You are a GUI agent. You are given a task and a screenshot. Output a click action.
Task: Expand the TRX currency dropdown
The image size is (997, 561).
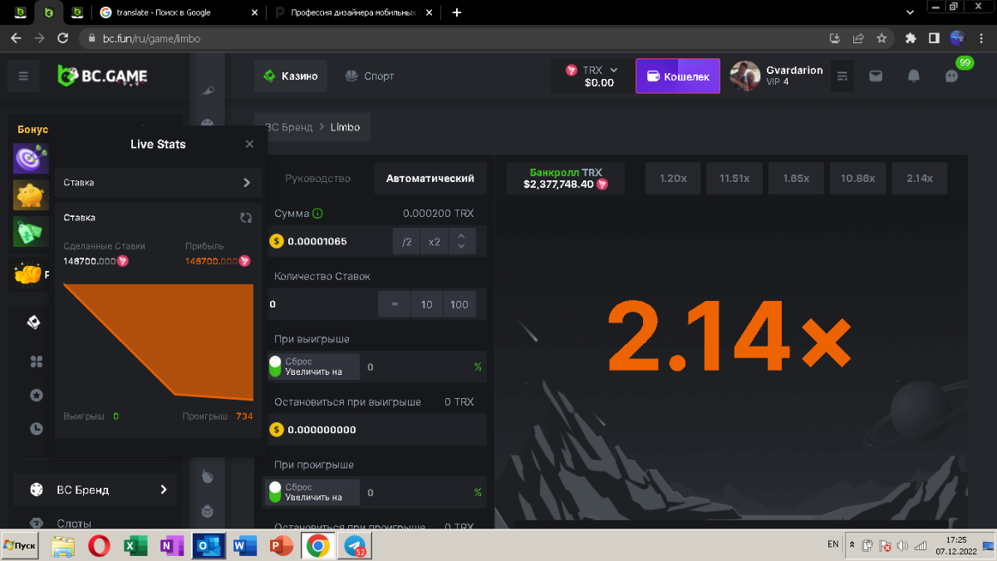click(x=613, y=71)
